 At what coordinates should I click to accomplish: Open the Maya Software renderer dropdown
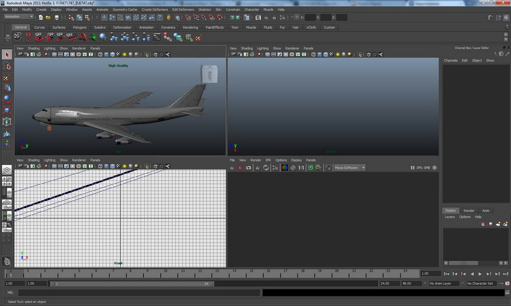349,168
